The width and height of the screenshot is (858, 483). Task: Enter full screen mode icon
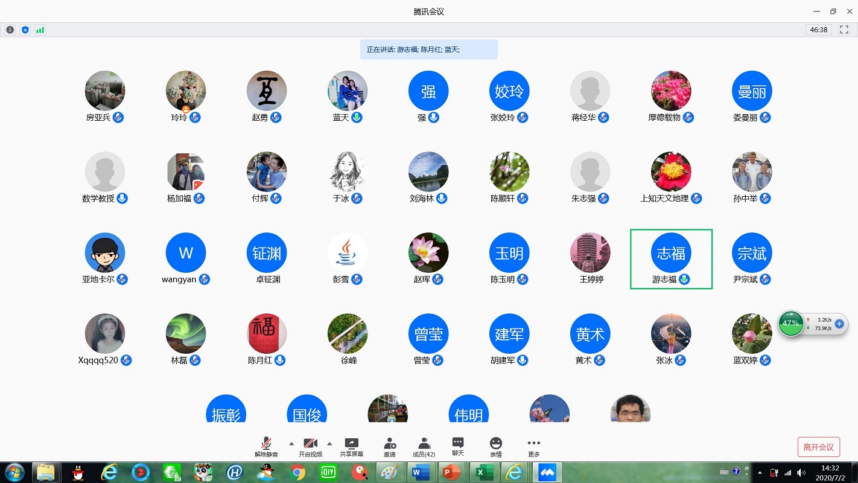click(x=845, y=30)
